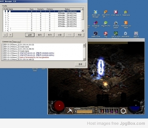Open the orange feather desktop shortcut
The height and width of the screenshot is (128, 148).
[x=105, y=14]
